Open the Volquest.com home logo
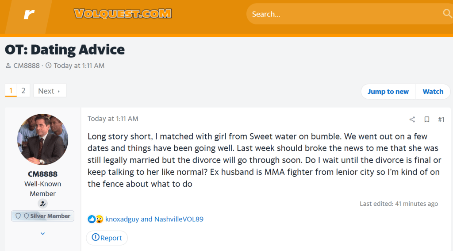Viewport: 453px width, 251px height. coord(123,14)
